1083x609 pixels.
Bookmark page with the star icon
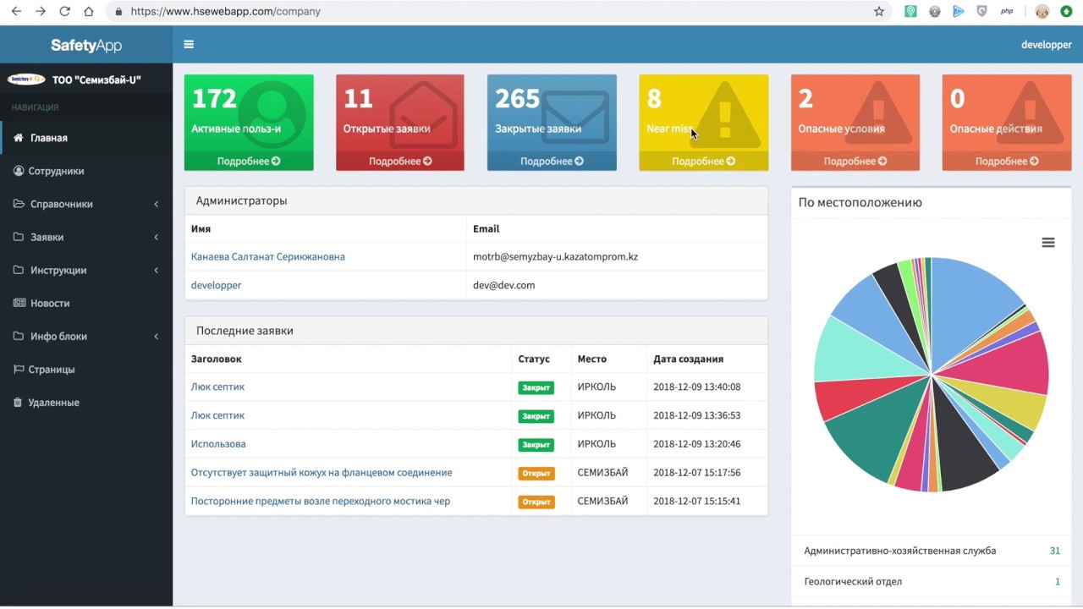(879, 12)
